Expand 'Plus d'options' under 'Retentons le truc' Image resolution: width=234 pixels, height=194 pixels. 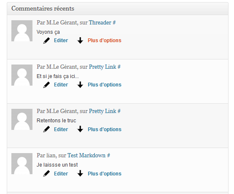(105, 129)
